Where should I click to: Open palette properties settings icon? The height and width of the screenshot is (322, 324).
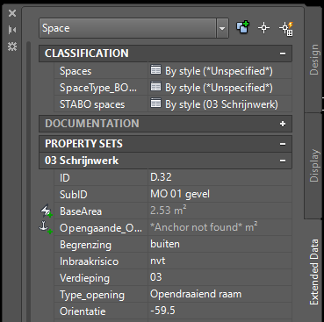(x=12, y=47)
